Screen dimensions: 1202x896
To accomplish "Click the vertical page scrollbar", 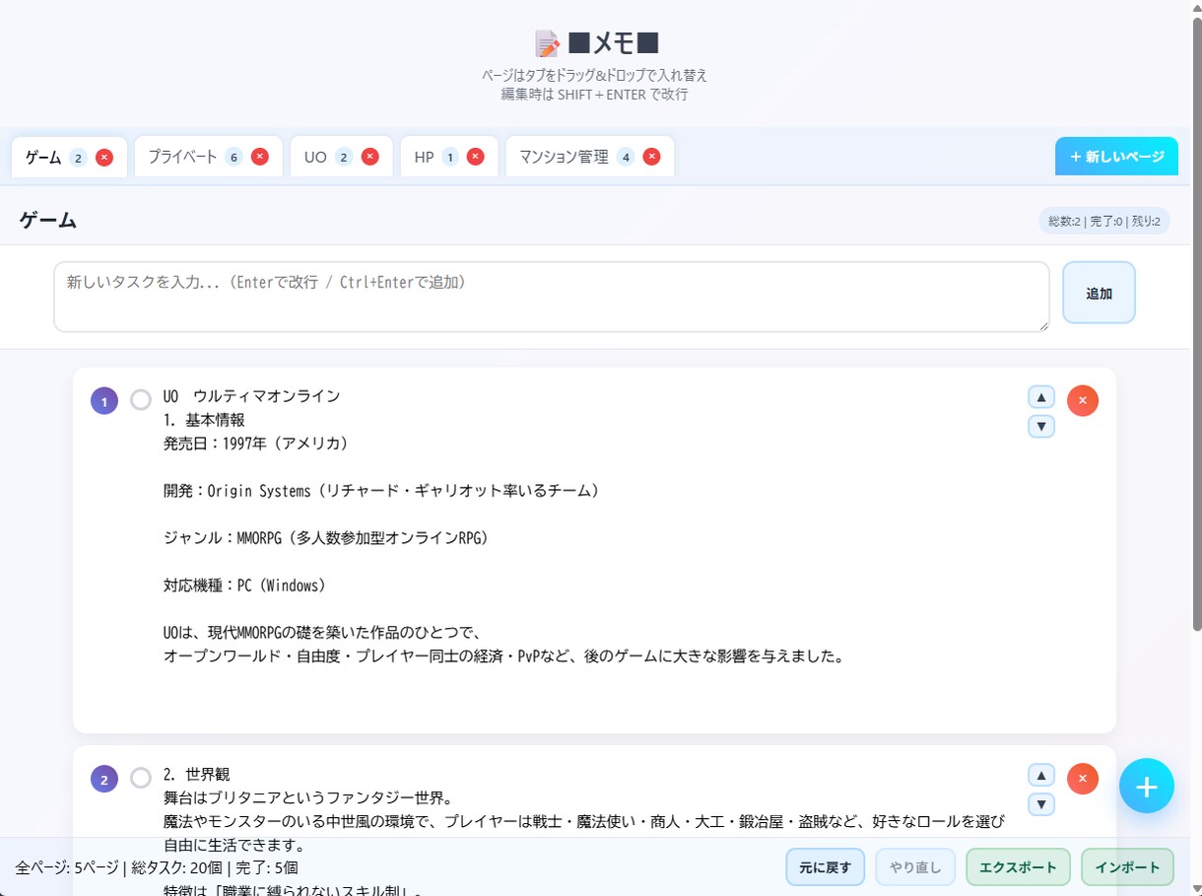I will 1197,325.
